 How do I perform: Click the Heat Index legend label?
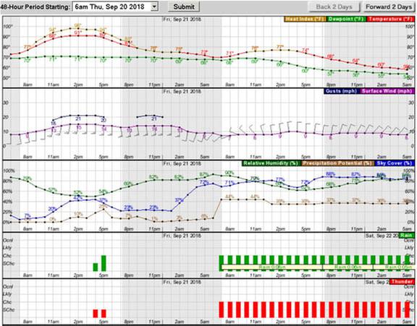click(x=305, y=19)
